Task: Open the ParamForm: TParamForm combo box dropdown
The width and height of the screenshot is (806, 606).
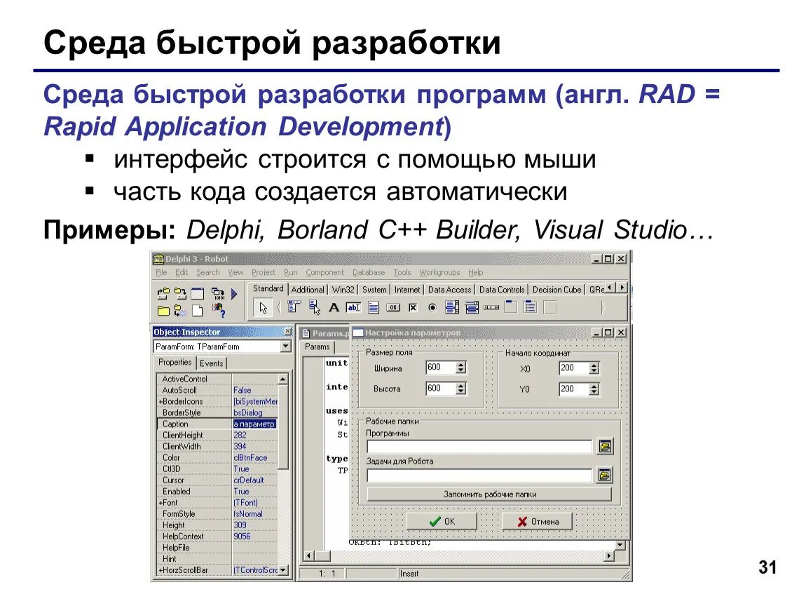Action: [x=286, y=346]
